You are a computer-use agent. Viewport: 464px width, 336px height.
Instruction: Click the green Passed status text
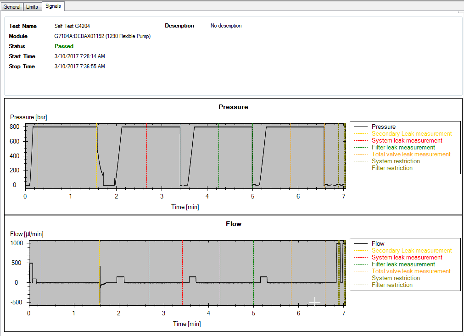(x=64, y=46)
